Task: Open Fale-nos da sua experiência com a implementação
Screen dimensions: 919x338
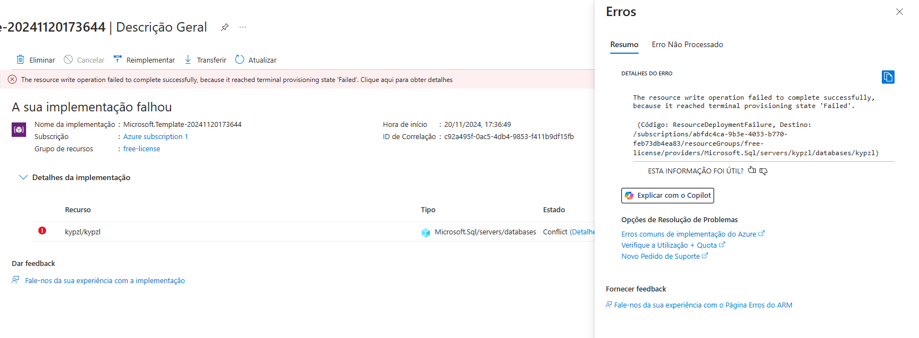Action: point(105,281)
